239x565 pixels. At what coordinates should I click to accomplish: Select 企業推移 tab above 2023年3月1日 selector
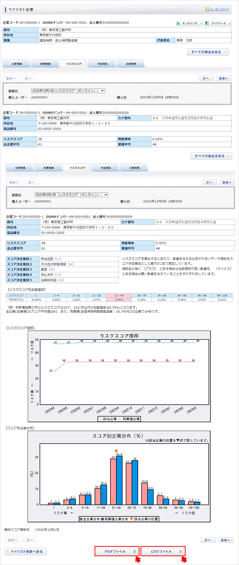coord(134,168)
